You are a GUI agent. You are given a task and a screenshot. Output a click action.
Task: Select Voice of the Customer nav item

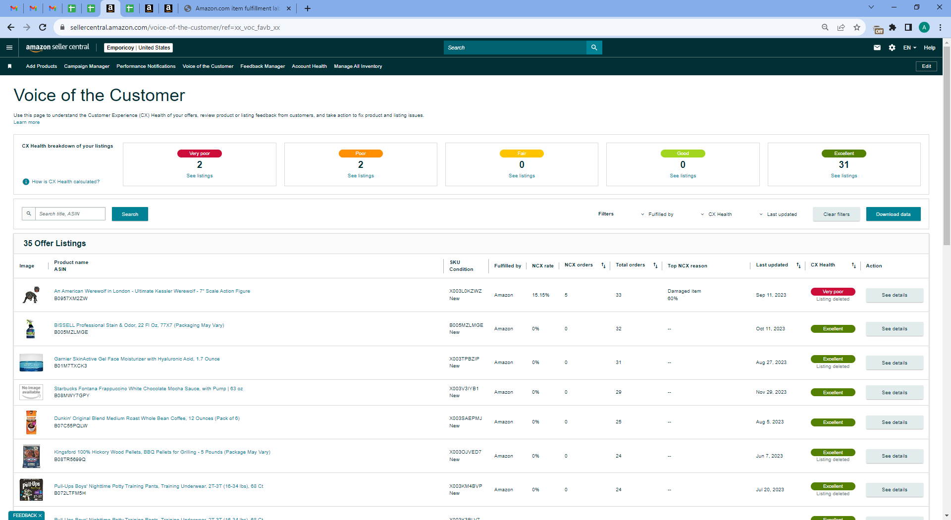(x=208, y=66)
